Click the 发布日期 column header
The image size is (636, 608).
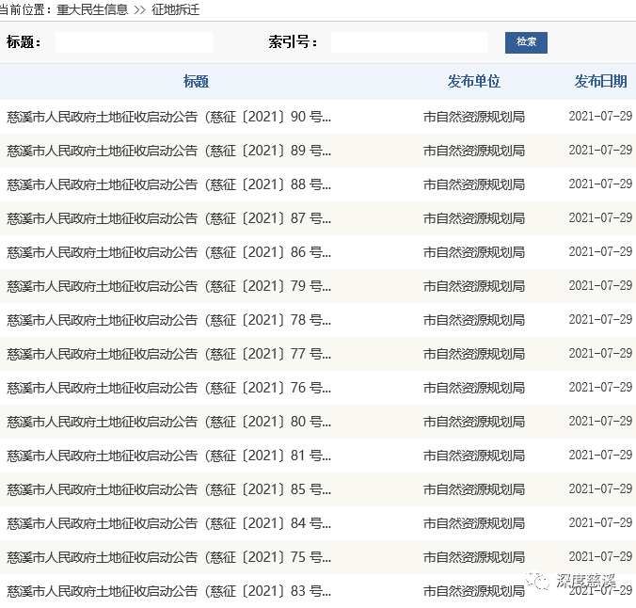pos(600,82)
